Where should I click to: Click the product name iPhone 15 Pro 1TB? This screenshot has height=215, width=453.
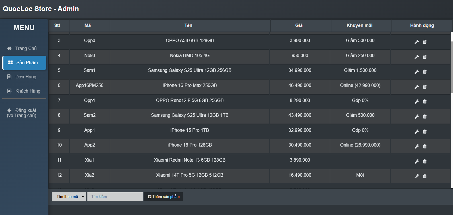190,130
